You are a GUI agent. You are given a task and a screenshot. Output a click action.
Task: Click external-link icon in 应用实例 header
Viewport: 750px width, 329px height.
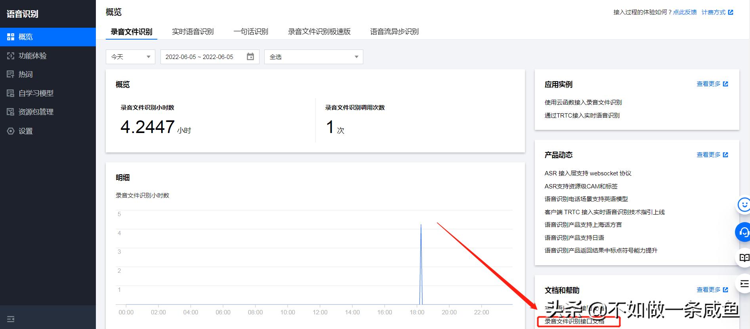(x=725, y=84)
